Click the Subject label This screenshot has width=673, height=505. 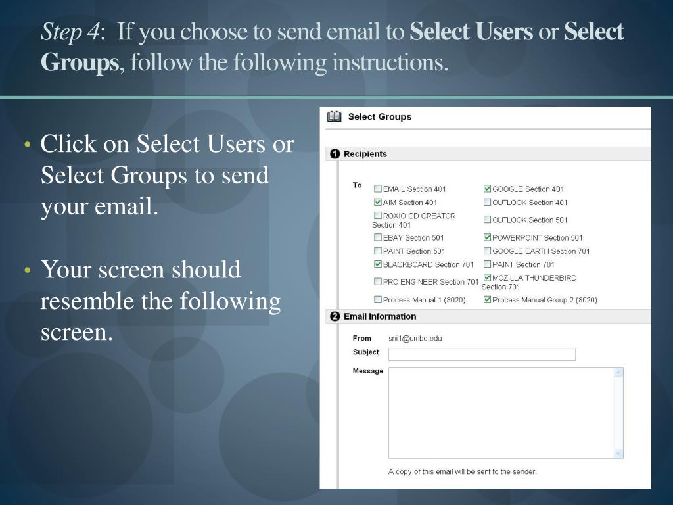coord(365,352)
